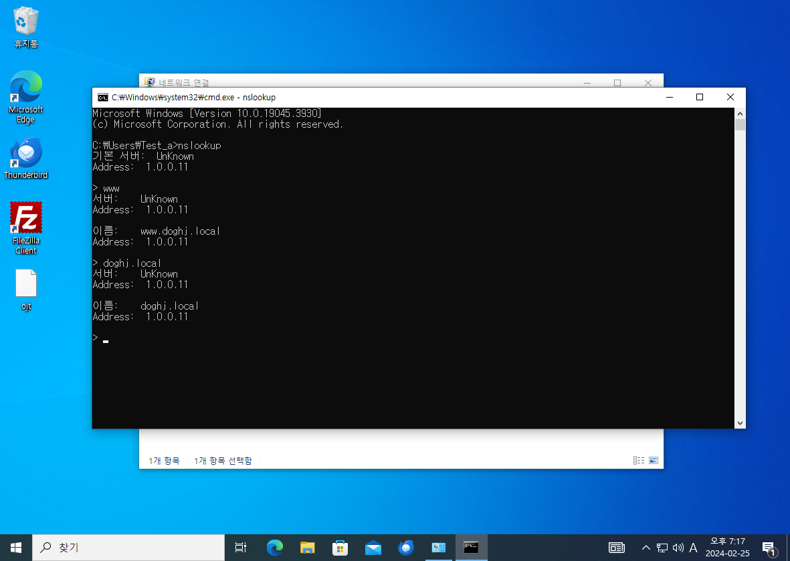Open Thunderbird from the taskbar
Viewport: 790px width, 561px height.
pyautogui.click(x=405, y=548)
